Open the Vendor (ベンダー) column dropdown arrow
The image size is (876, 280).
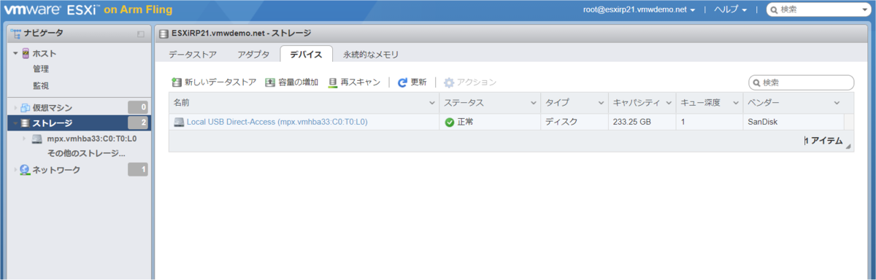click(837, 104)
